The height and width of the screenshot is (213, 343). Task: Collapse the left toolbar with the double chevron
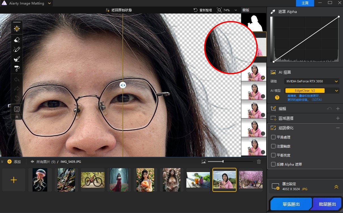pyautogui.click(x=17, y=117)
